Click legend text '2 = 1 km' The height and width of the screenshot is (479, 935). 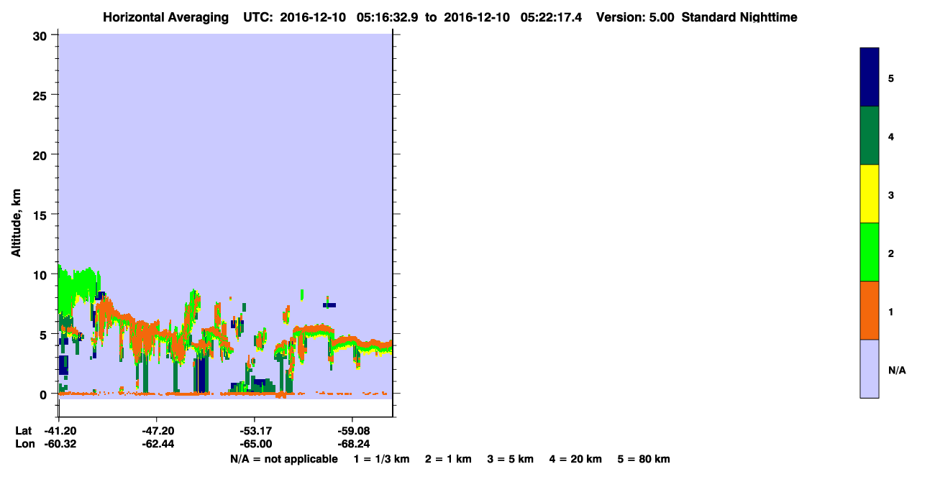(449, 459)
